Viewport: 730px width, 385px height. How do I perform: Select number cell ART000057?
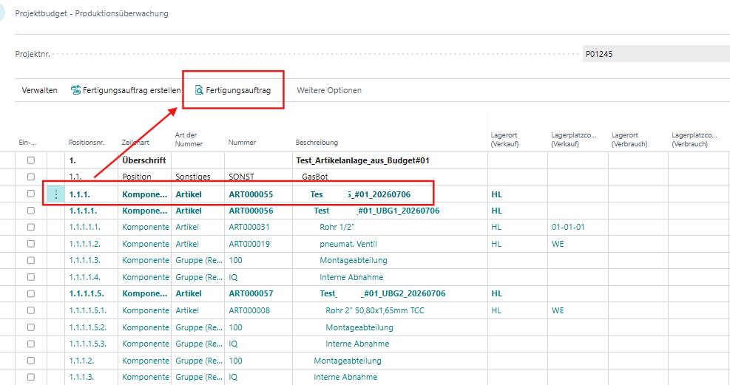pos(251,293)
